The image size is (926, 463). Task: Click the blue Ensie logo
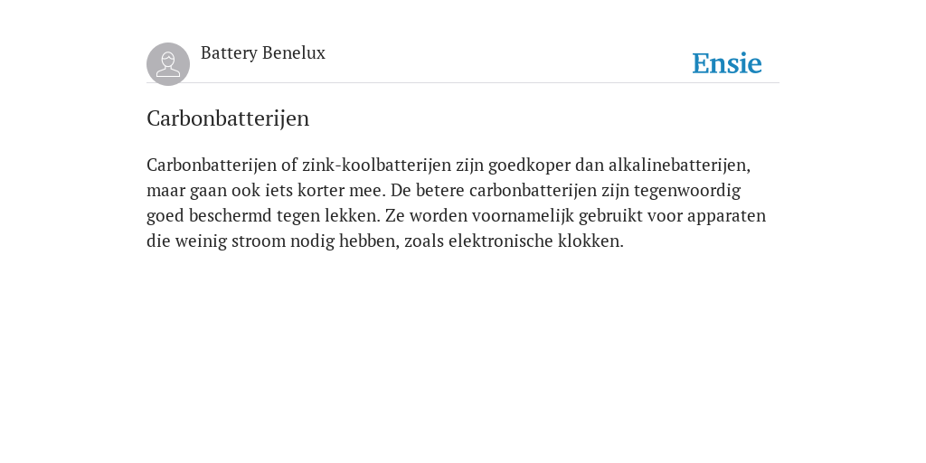(x=727, y=63)
